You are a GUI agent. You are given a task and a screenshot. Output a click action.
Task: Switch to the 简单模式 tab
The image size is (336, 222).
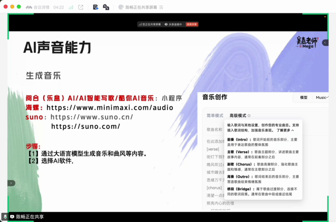(215, 116)
